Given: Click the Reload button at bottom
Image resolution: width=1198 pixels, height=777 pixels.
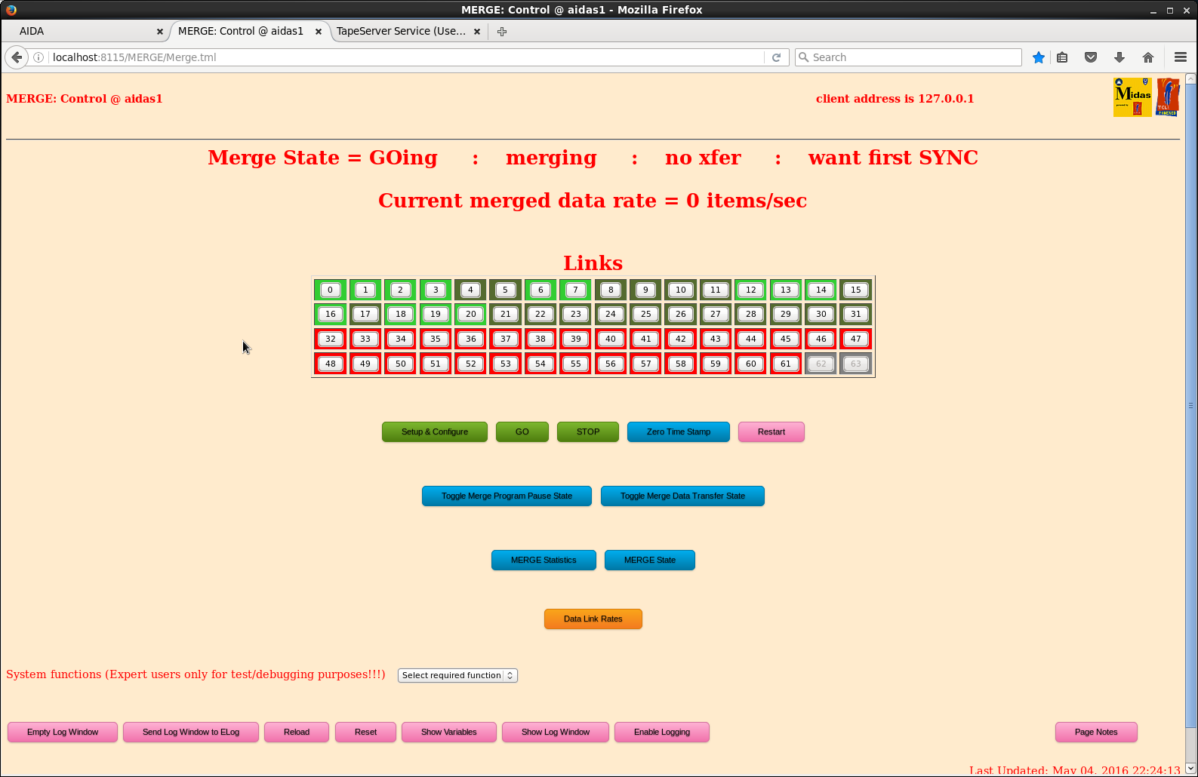Looking at the screenshot, I should (297, 732).
